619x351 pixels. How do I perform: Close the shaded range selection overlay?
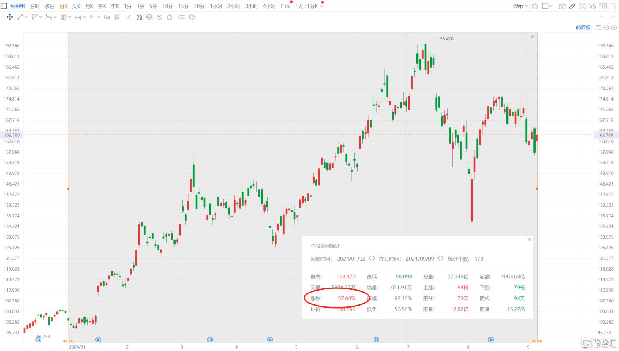coord(532,36)
